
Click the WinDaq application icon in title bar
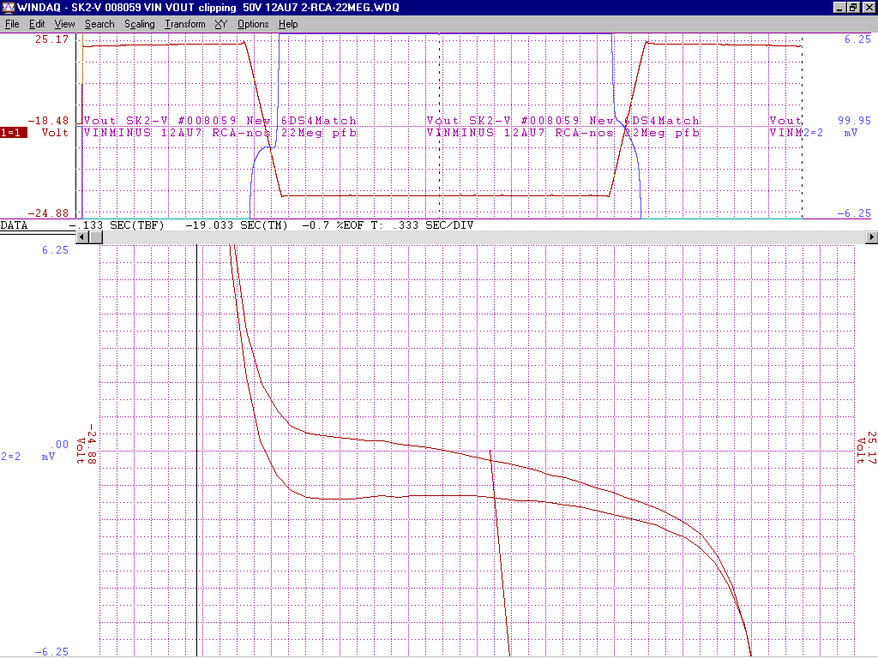tap(9, 8)
